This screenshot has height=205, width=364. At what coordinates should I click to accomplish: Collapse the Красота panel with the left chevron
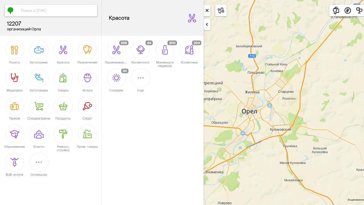point(207,24)
